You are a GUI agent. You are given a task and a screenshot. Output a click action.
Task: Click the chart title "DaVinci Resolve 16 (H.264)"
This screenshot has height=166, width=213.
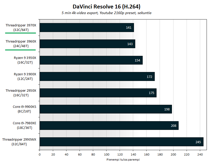106,6
